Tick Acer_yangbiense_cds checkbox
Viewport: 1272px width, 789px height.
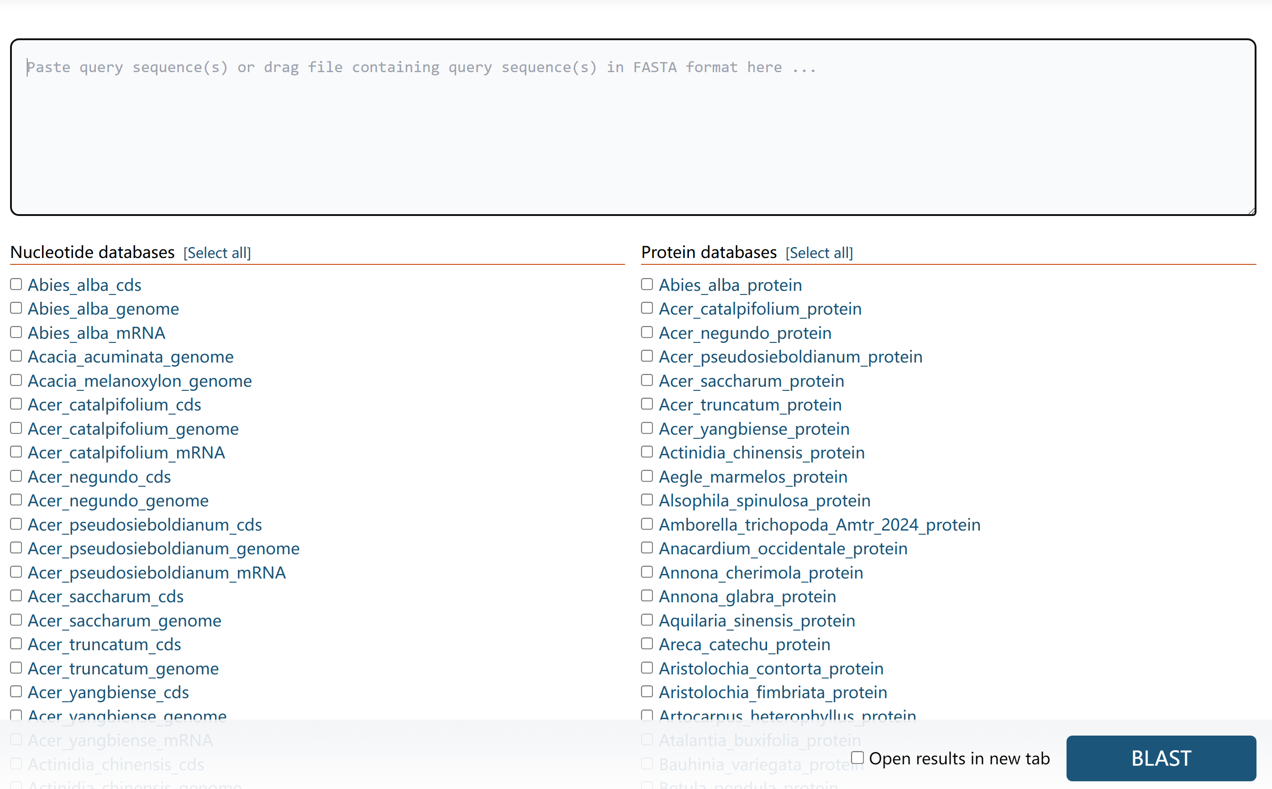[16, 691]
